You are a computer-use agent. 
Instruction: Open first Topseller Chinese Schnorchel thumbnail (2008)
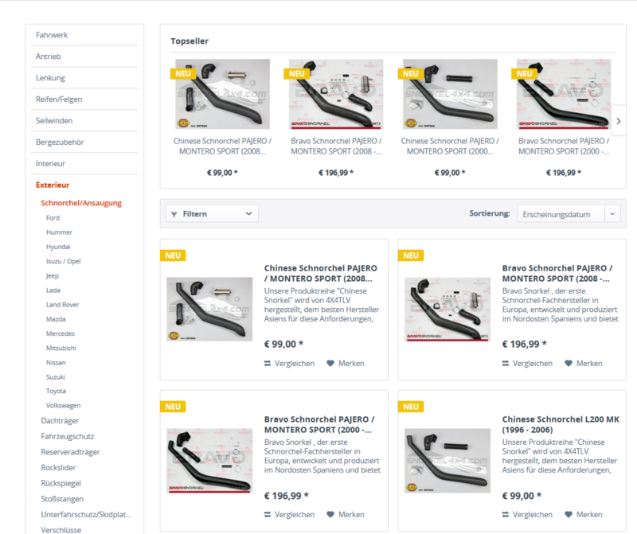coord(222,94)
